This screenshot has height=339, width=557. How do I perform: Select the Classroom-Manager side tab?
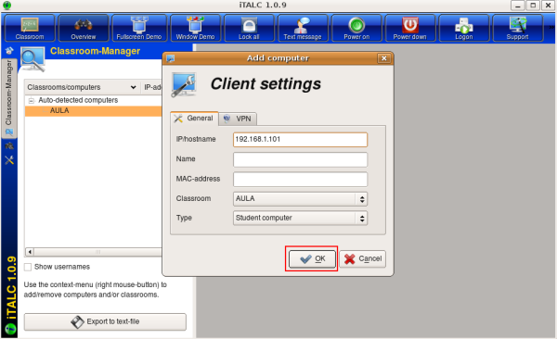pyautogui.click(x=9, y=97)
